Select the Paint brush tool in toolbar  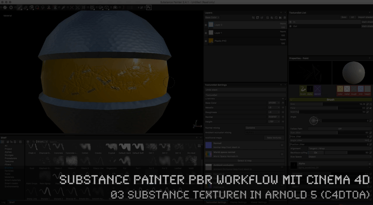point(20,7)
